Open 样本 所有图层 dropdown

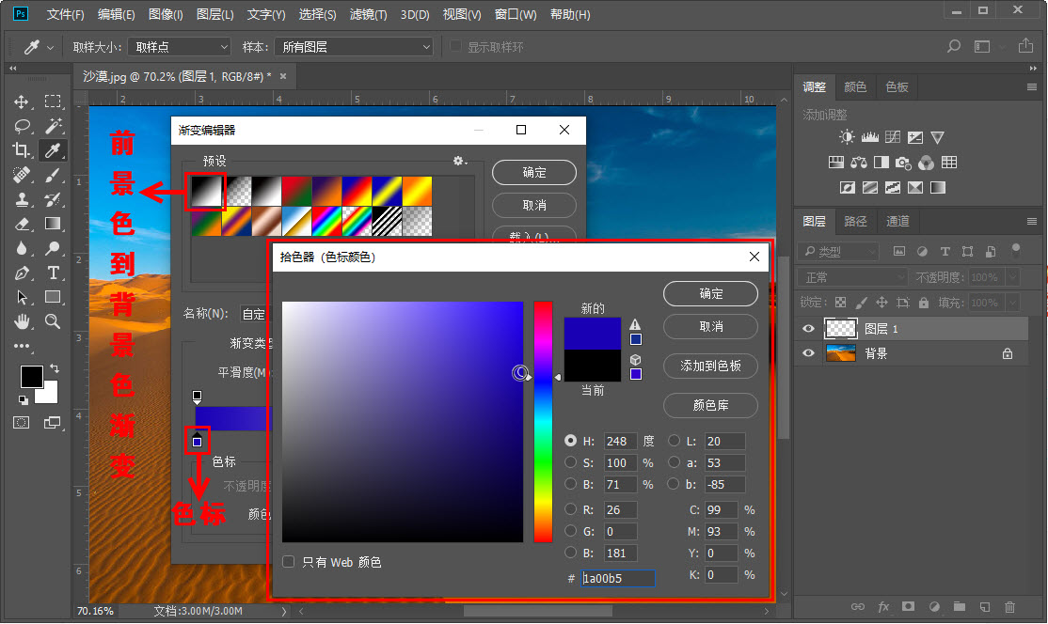point(354,47)
